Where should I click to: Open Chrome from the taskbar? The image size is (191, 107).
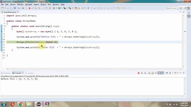(x=21, y=104)
